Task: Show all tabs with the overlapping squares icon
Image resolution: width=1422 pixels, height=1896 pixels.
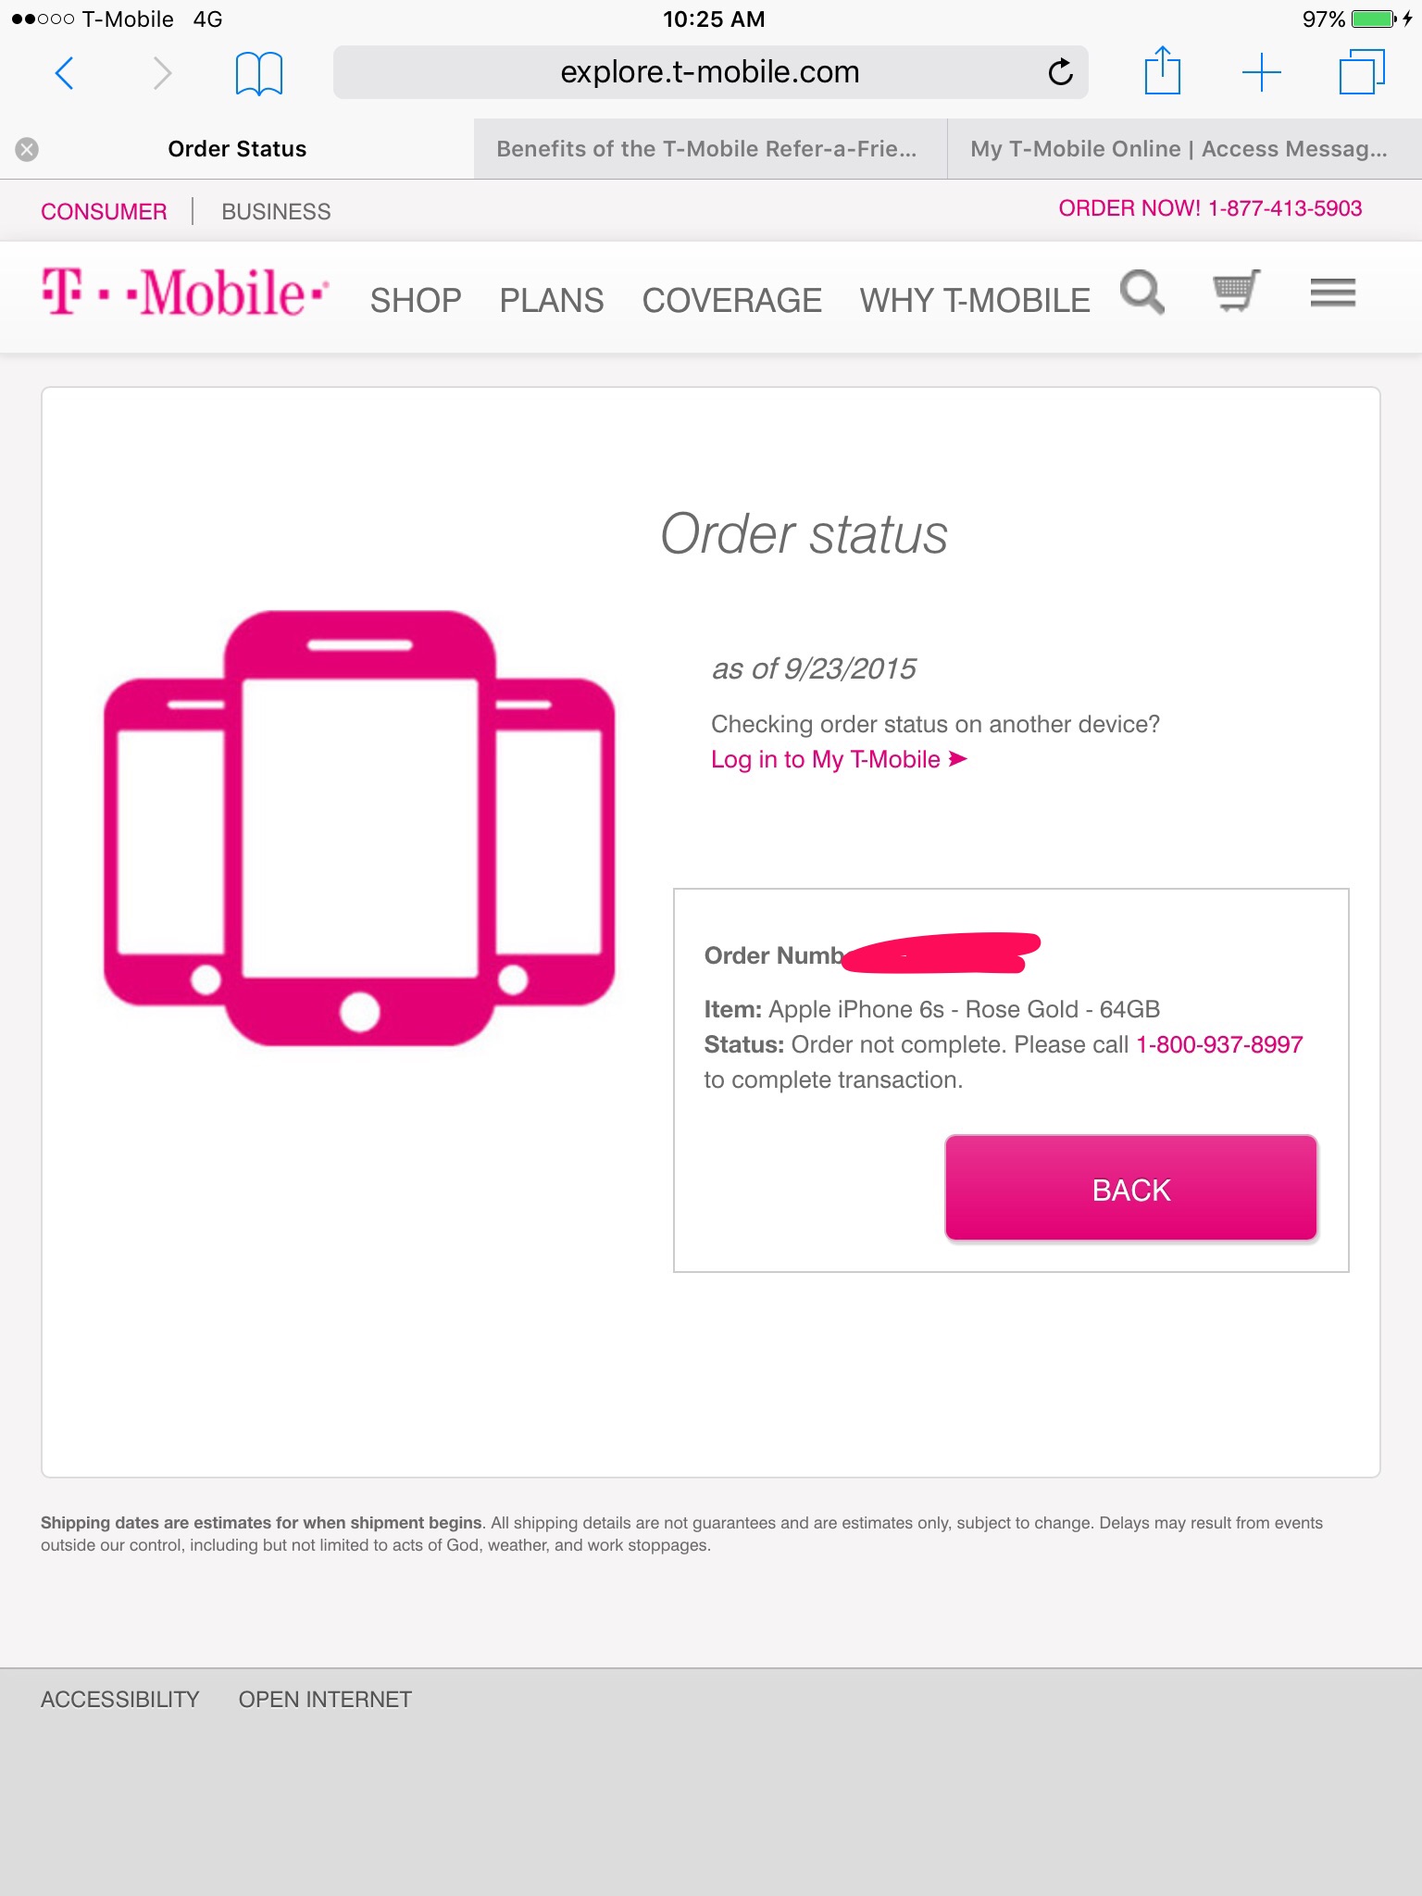Action: [x=1362, y=72]
